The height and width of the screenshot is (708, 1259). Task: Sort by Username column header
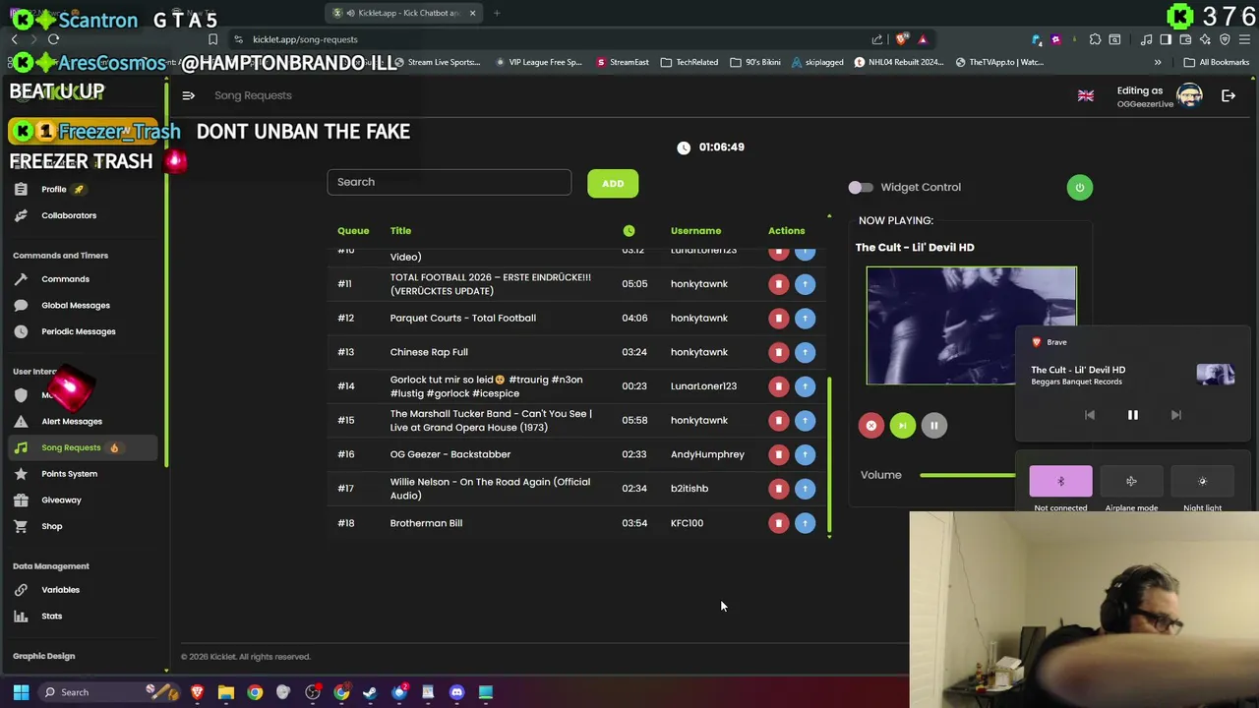(x=695, y=231)
